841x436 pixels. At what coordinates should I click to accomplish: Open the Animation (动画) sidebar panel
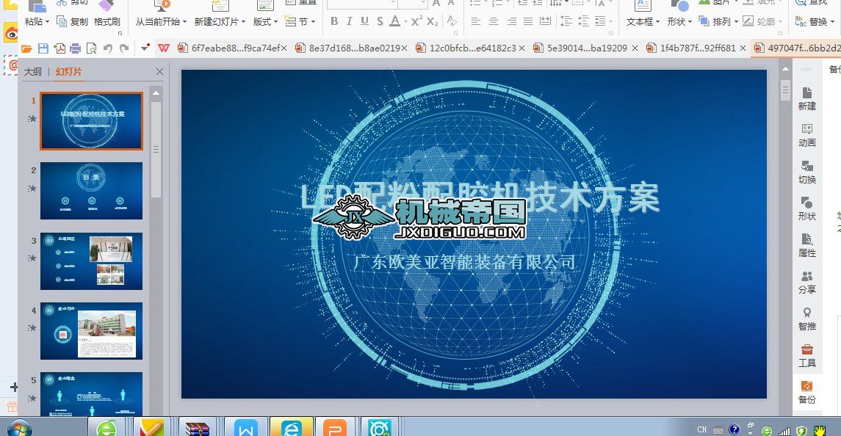pyautogui.click(x=806, y=135)
